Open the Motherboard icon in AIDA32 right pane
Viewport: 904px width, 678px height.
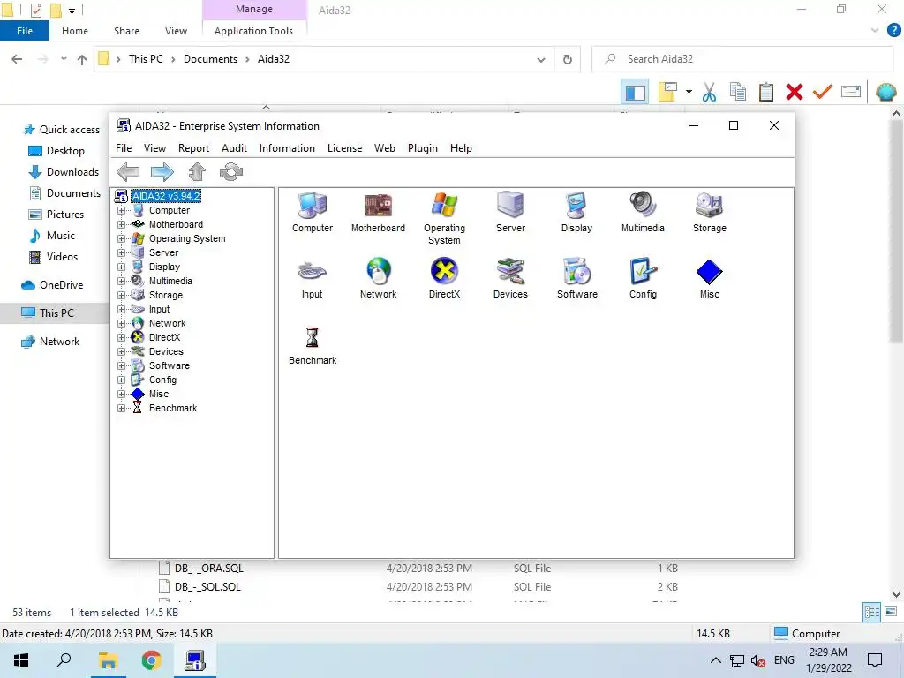378,212
